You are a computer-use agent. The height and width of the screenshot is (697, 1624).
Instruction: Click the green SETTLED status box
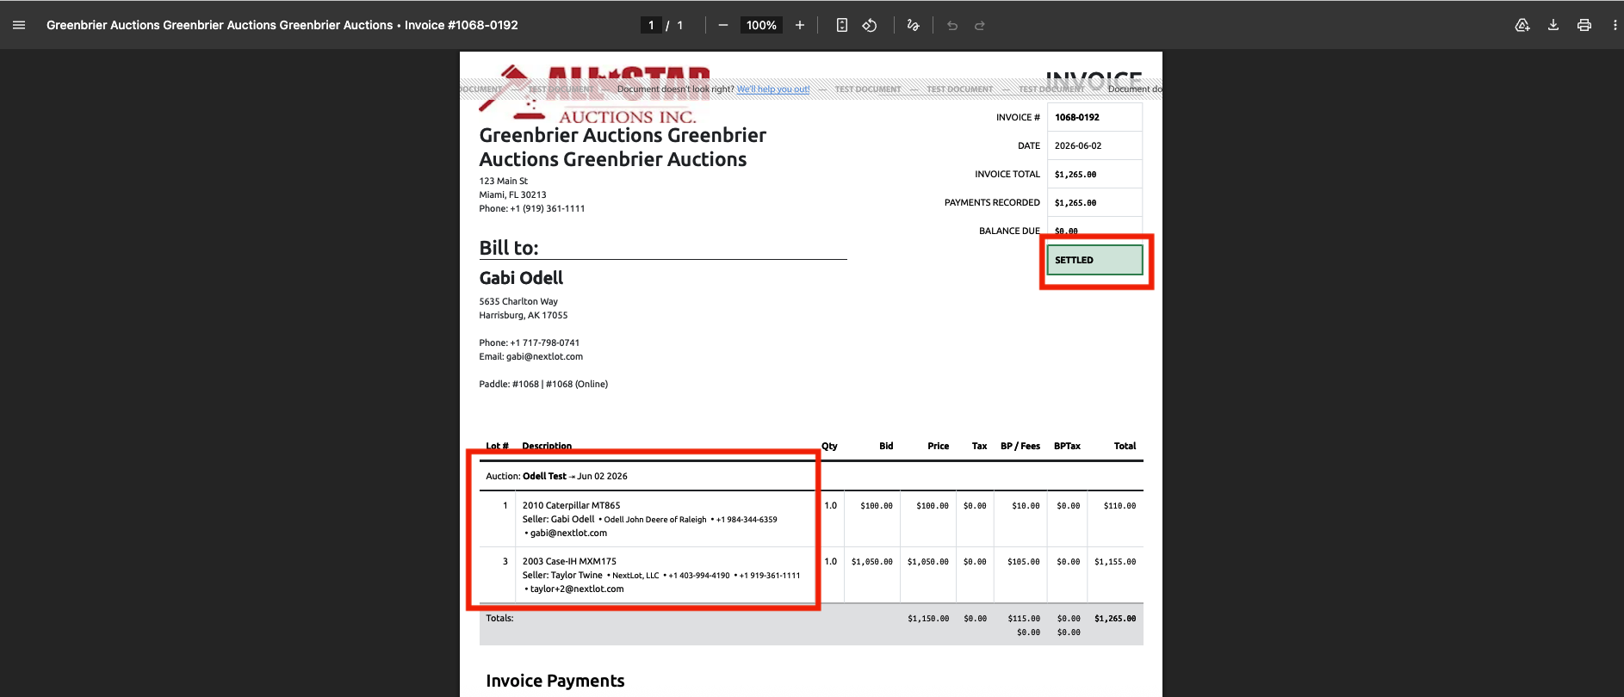click(1095, 260)
